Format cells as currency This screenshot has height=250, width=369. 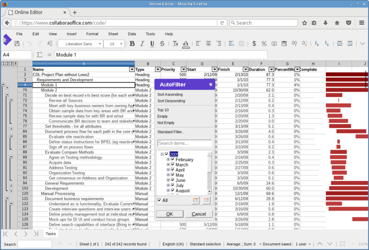click(x=255, y=44)
